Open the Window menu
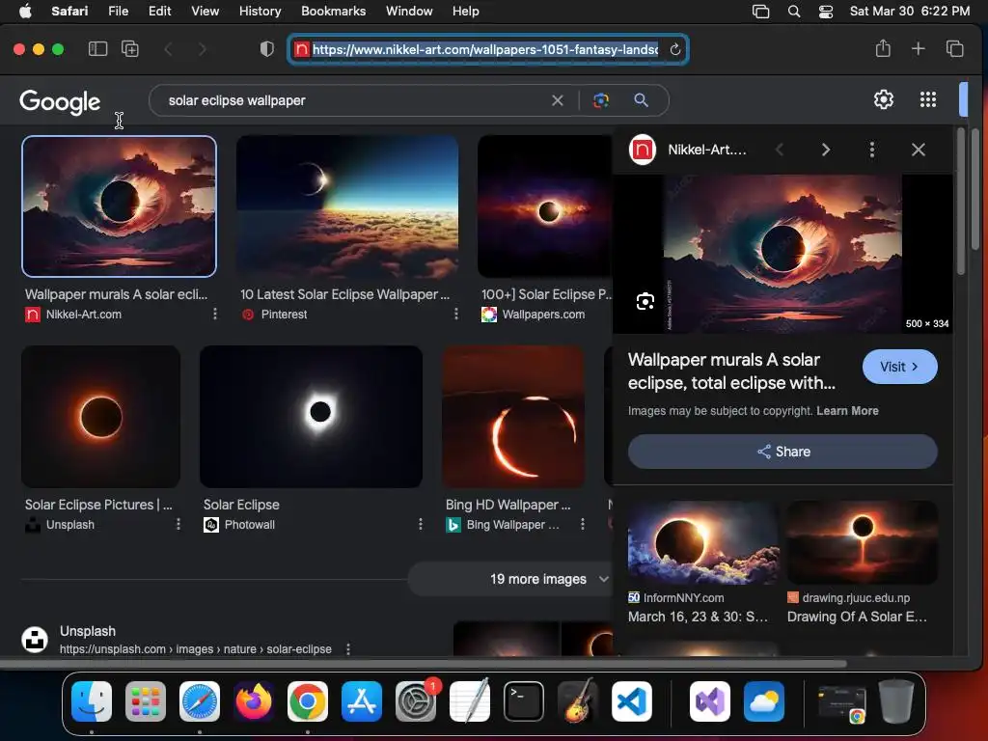Image resolution: width=988 pixels, height=741 pixels. tap(409, 11)
